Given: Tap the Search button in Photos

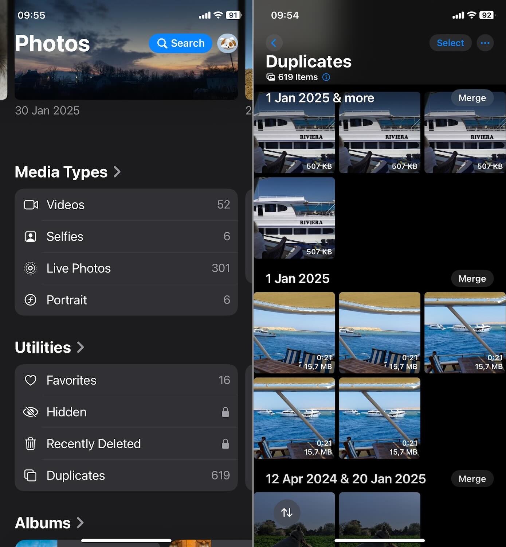Looking at the screenshot, I should 180,43.
